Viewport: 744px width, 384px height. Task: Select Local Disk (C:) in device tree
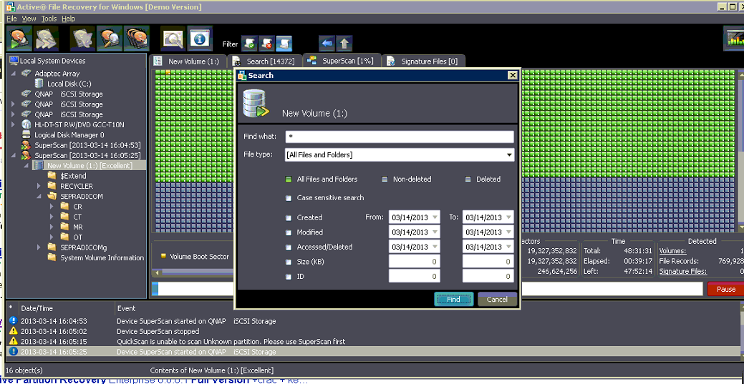pos(69,84)
